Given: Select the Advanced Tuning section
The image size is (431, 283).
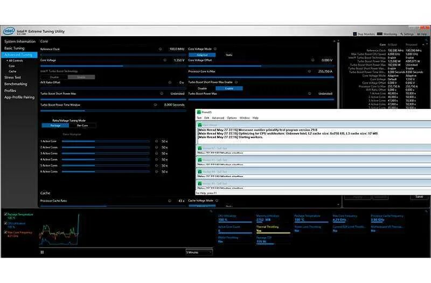Looking at the screenshot, I should click(x=19, y=55).
